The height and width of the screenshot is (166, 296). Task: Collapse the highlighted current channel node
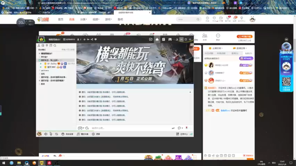(x=40, y=60)
